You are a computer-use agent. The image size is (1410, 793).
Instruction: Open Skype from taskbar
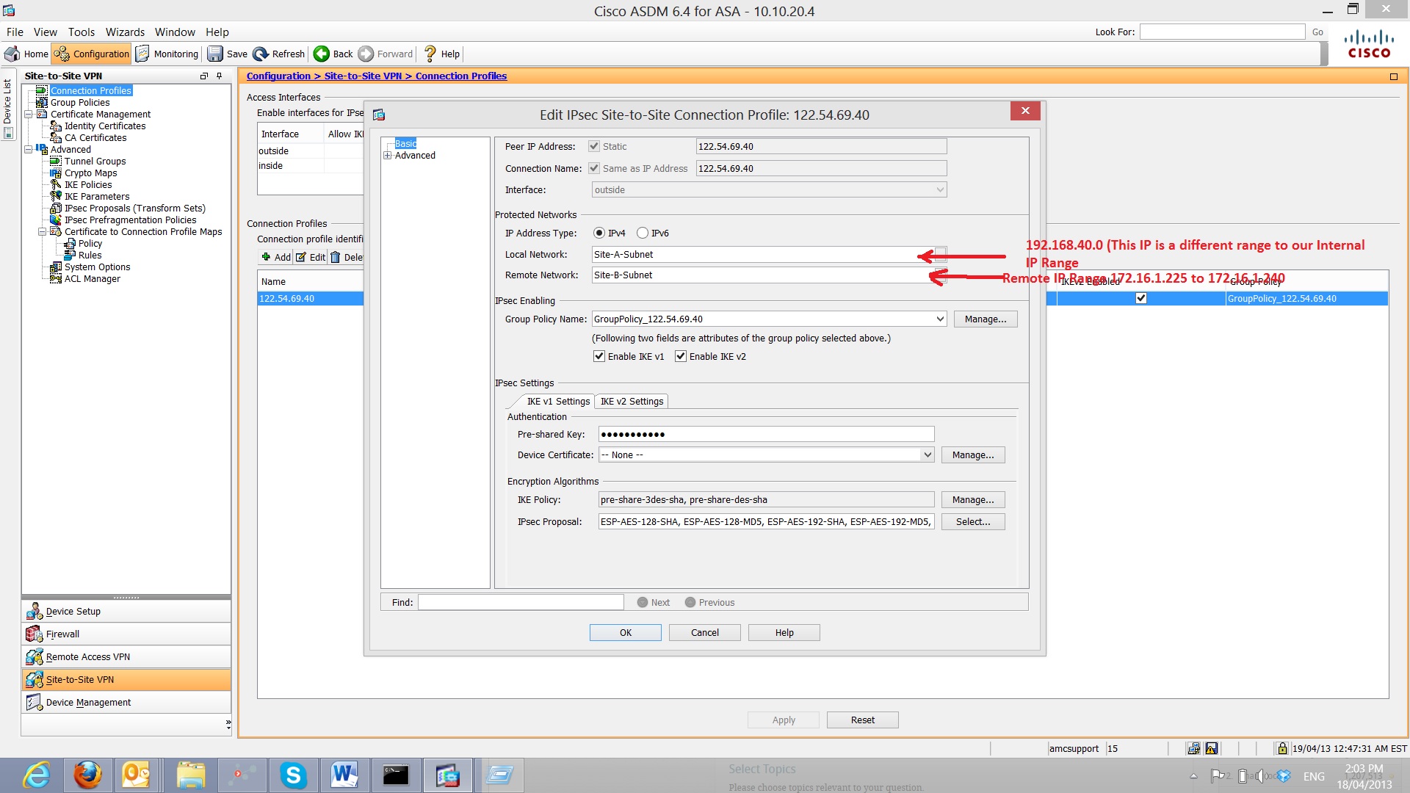[x=293, y=775]
